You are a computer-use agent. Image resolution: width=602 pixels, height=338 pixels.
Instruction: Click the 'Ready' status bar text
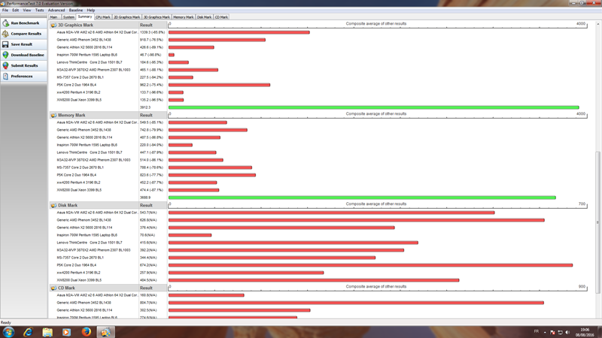point(6,323)
